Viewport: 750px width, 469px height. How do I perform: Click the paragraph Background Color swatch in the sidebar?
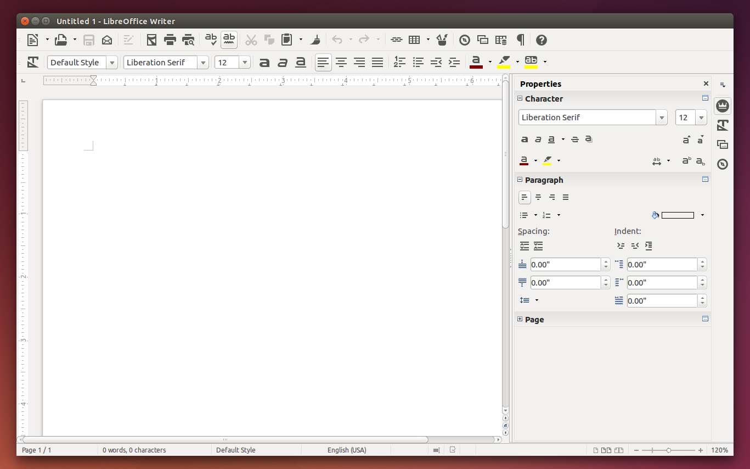click(x=678, y=215)
